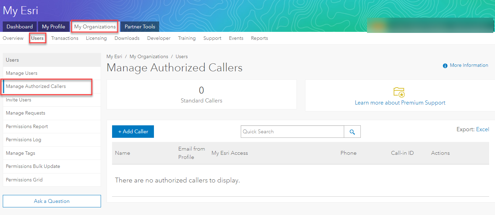
Task: Click the magnifier search icon button
Action: click(x=352, y=132)
